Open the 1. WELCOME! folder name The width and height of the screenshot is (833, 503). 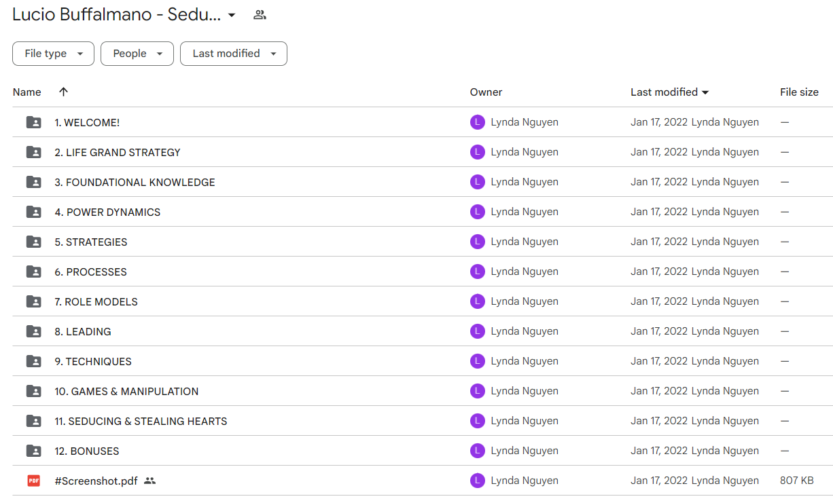coord(87,123)
